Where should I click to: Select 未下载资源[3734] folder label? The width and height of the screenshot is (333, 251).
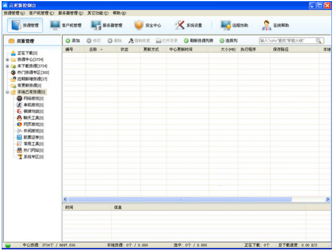pyautogui.click(x=32, y=66)
